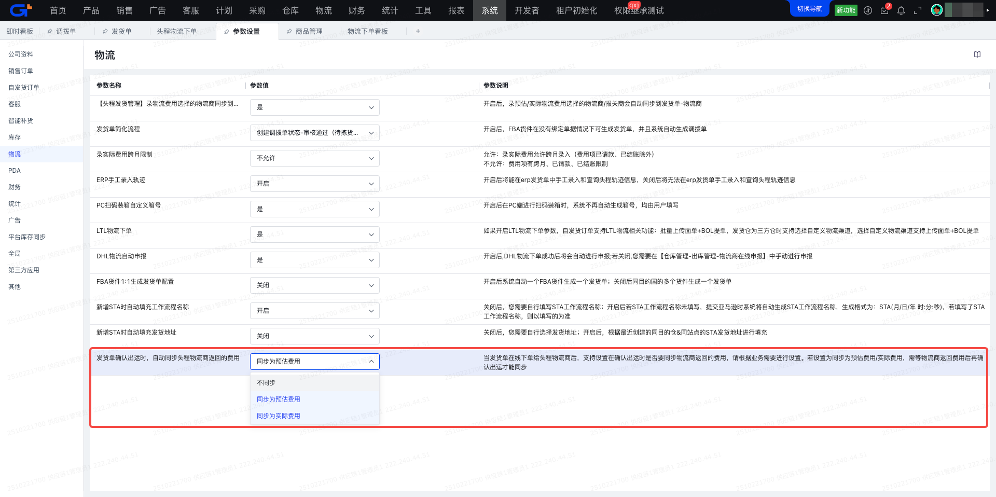
Task: Open the 报表 top menu
Action: (x=457, y=10)
